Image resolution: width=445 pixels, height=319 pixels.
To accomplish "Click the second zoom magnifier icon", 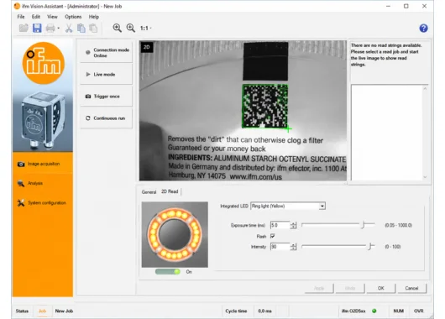I will coord(130,28).
